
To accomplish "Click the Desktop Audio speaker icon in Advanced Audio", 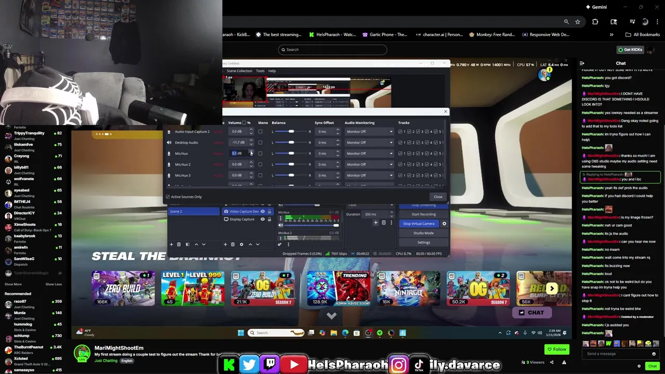I will point(169,142).
